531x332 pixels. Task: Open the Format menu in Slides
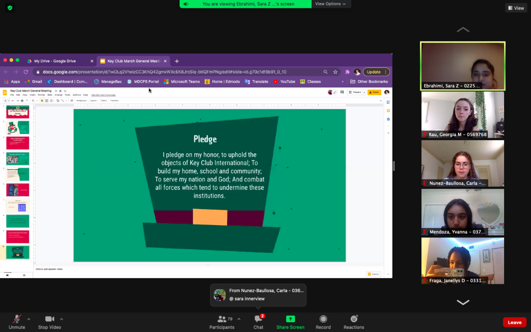click(x=41, y=95)
